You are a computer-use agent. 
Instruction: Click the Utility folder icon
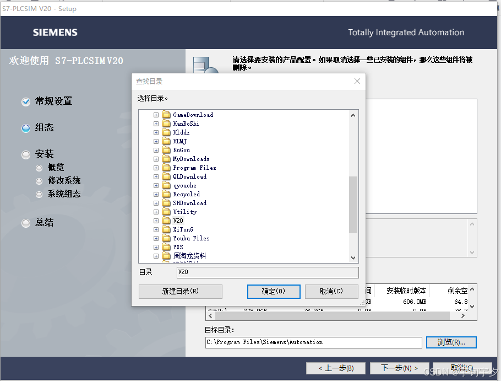pos(166,212)
